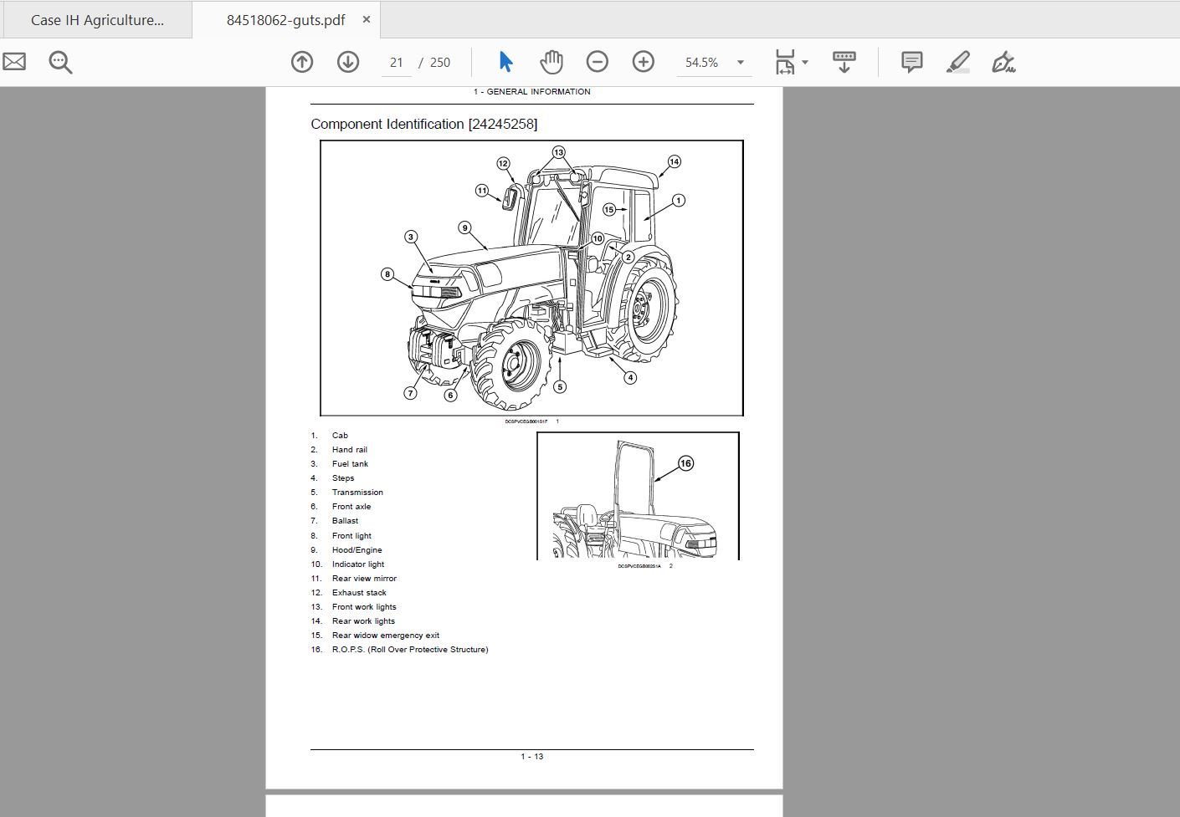This screenshot has width=1180, height=817.
Task: Click list item 'Front axle'
Action: coord(351,507)
